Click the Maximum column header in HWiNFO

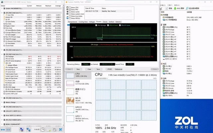coord(48,6)
